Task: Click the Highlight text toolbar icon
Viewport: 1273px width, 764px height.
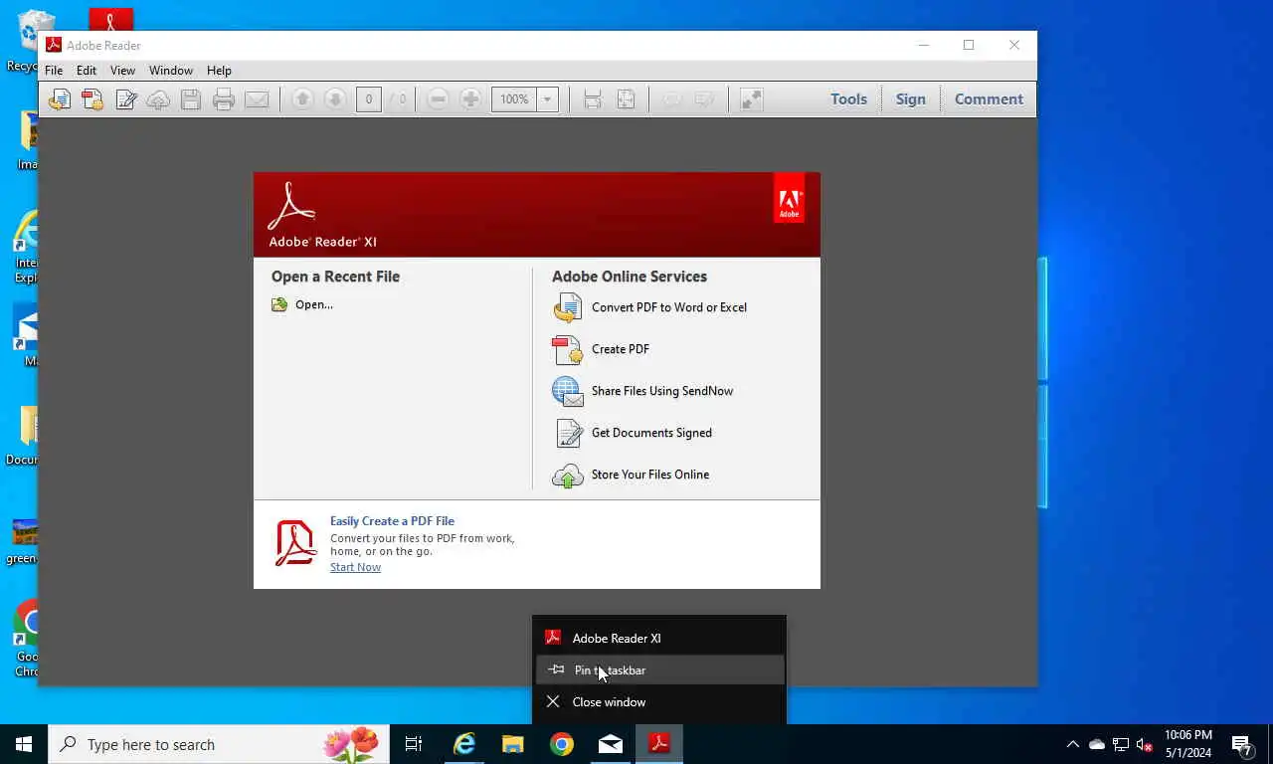Action: click(704, 99)
